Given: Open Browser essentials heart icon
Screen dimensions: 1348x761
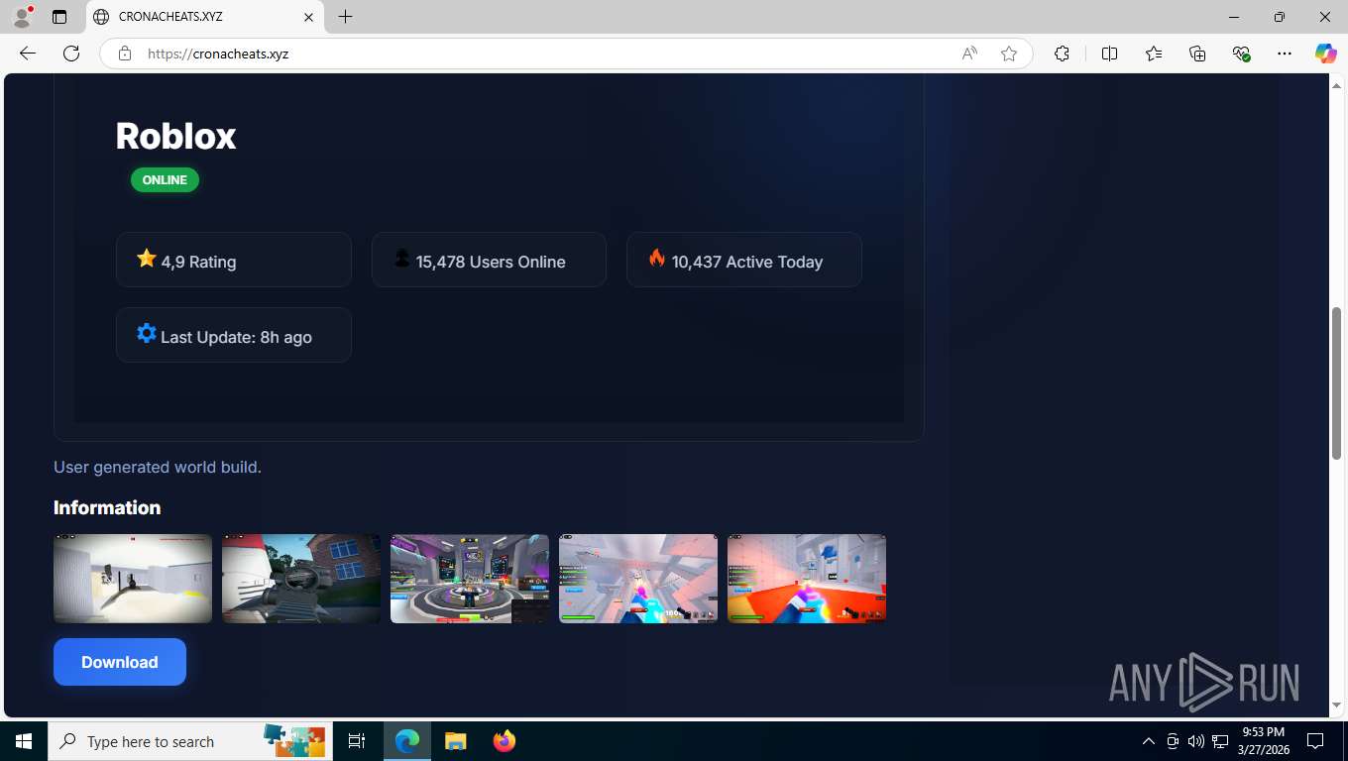Looking at the screenshot, I should pyautogui.click(x=1241, y=54).
